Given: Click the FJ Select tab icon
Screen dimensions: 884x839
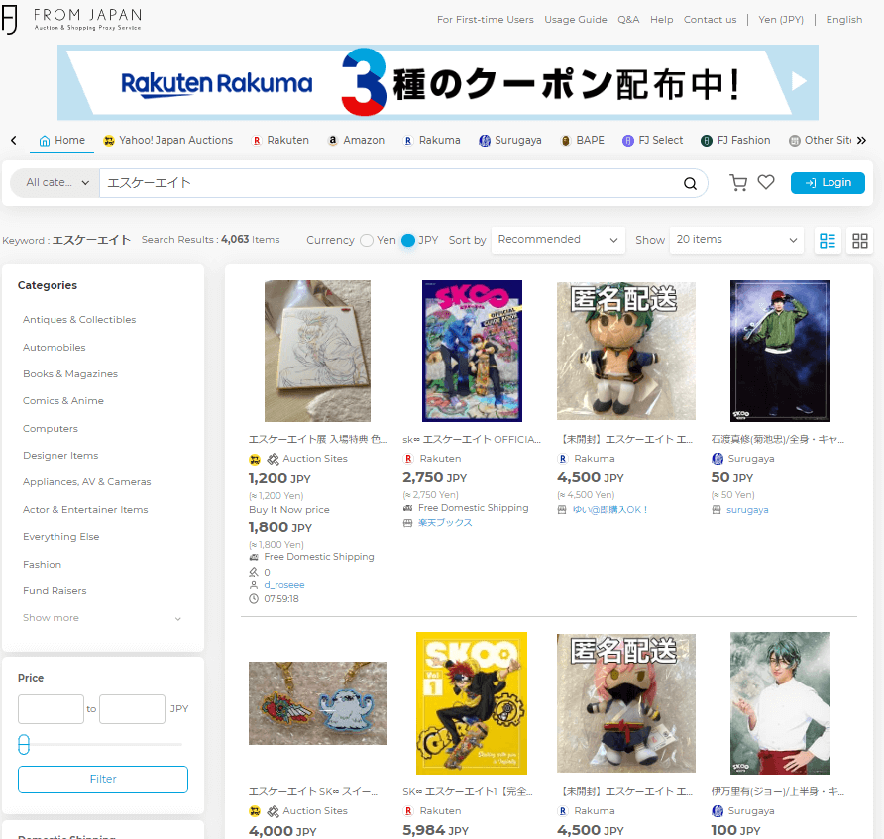Looking at the screenshot, I should click(x=628, y=141).
